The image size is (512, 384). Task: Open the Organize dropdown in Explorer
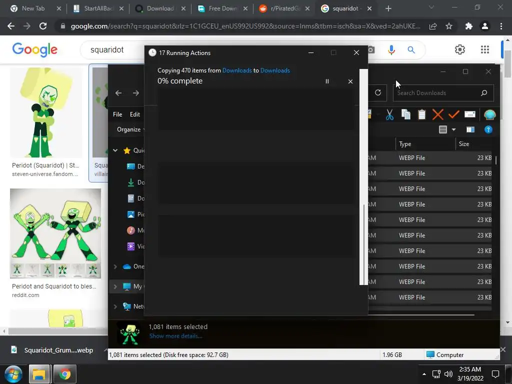pos(129,129)
